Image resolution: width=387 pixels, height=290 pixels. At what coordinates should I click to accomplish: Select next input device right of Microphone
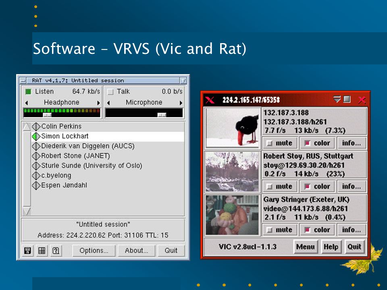[x=181, y=103]
